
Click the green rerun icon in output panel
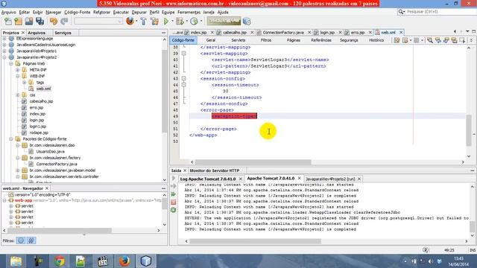tap(174, 194)
